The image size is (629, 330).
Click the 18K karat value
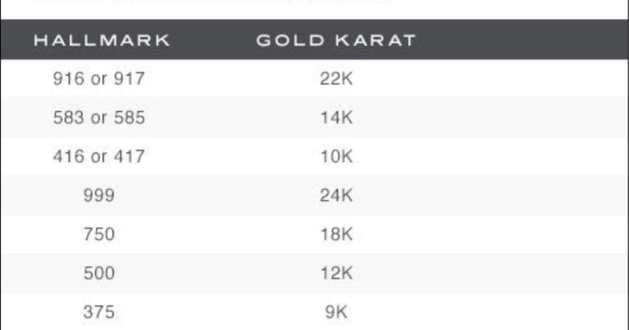336,234
